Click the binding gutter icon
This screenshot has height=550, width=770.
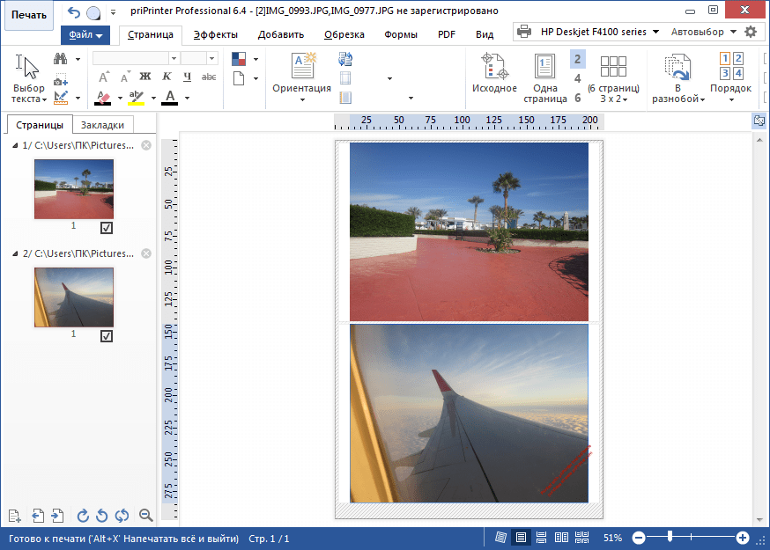(x=345, y=98)
